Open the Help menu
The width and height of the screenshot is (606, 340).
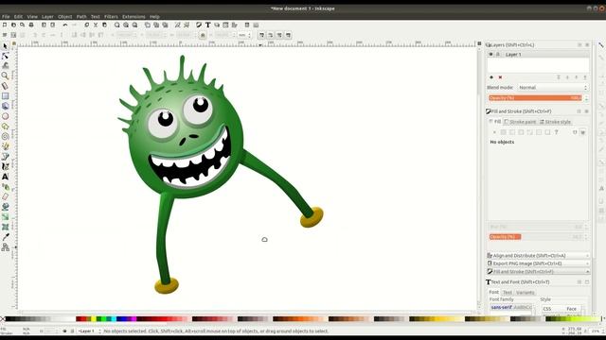(x=154, y=17)
